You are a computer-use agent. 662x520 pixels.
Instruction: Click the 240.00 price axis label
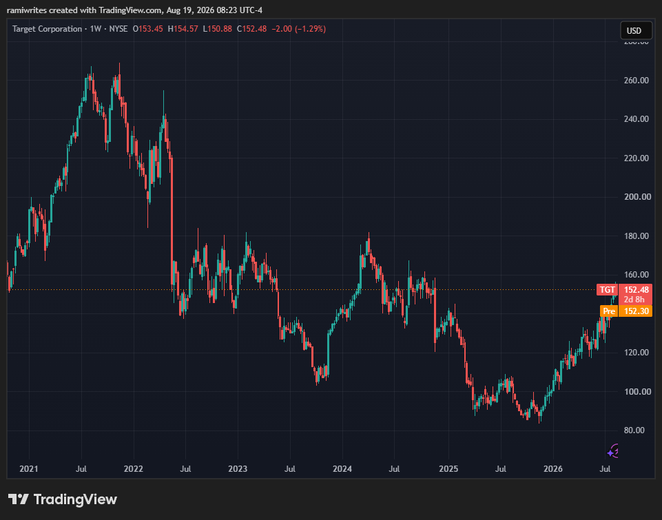pos(637,119)
